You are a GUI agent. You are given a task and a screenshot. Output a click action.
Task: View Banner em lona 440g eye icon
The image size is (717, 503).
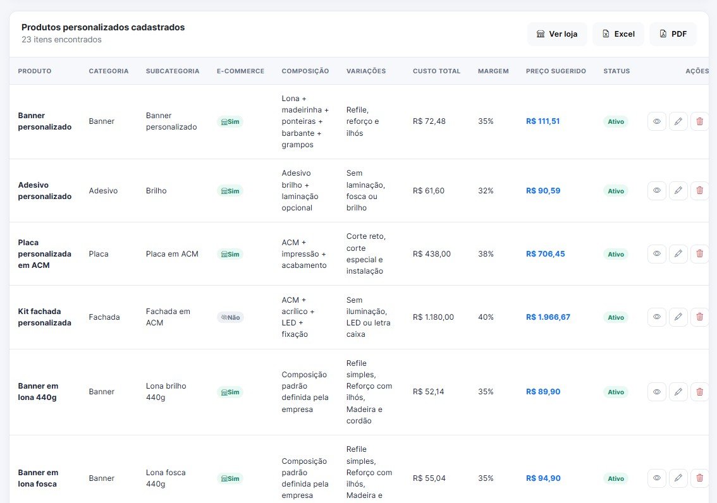point(657,392)
